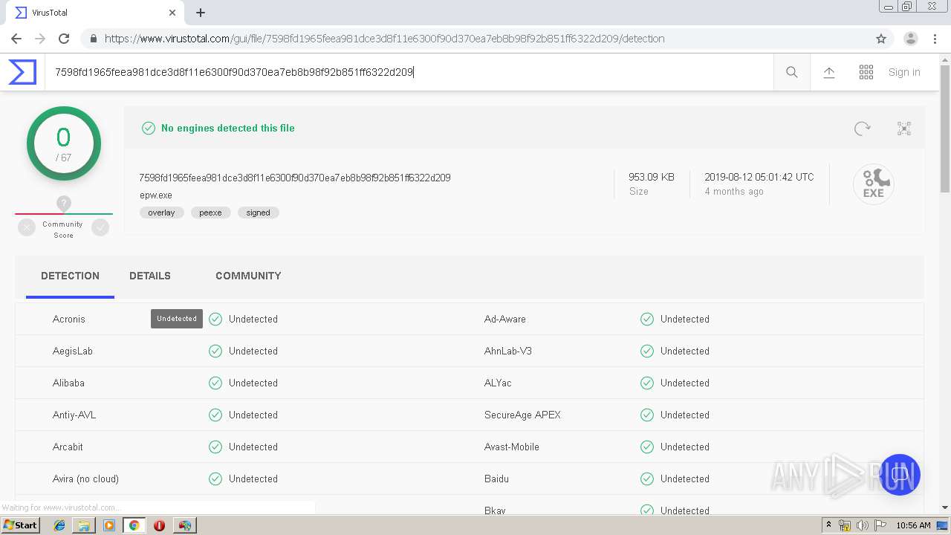Open the upload file icon
Image resolution: width=951 pixels, height=535 pixels.
pyautogui.click(x=829, y=72)
